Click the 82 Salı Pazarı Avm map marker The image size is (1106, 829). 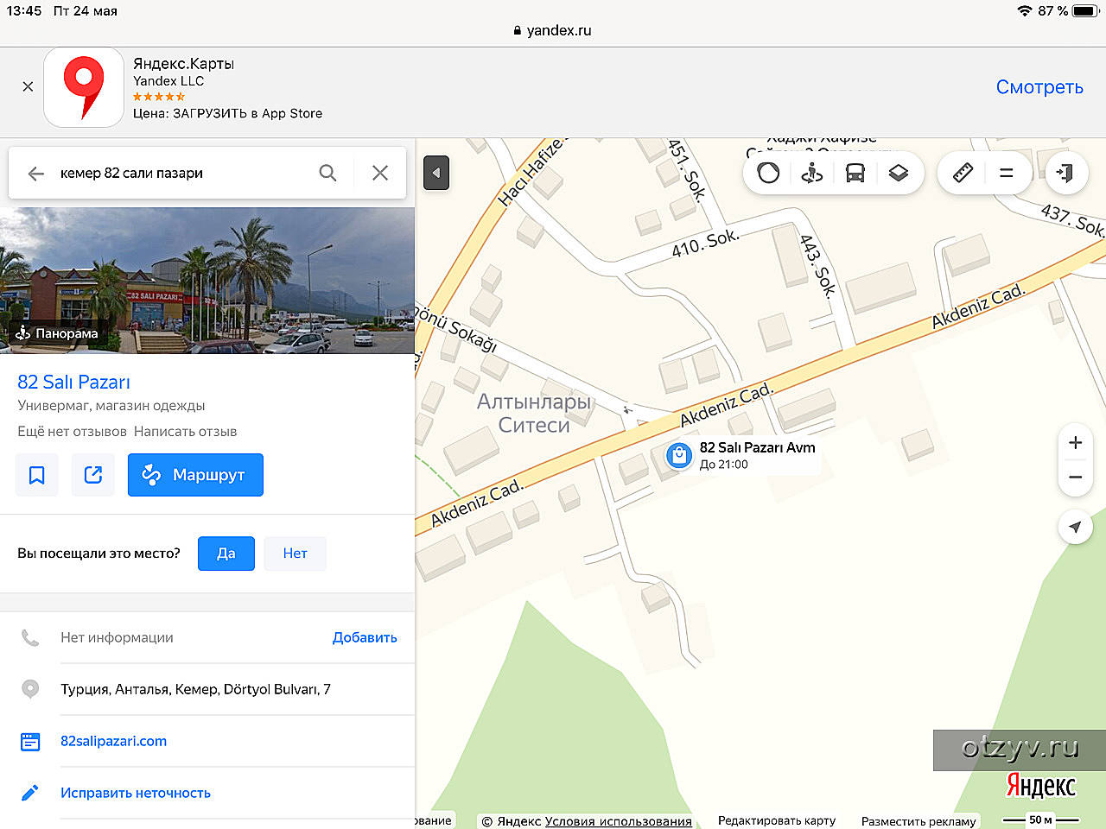tap(679, 454)
